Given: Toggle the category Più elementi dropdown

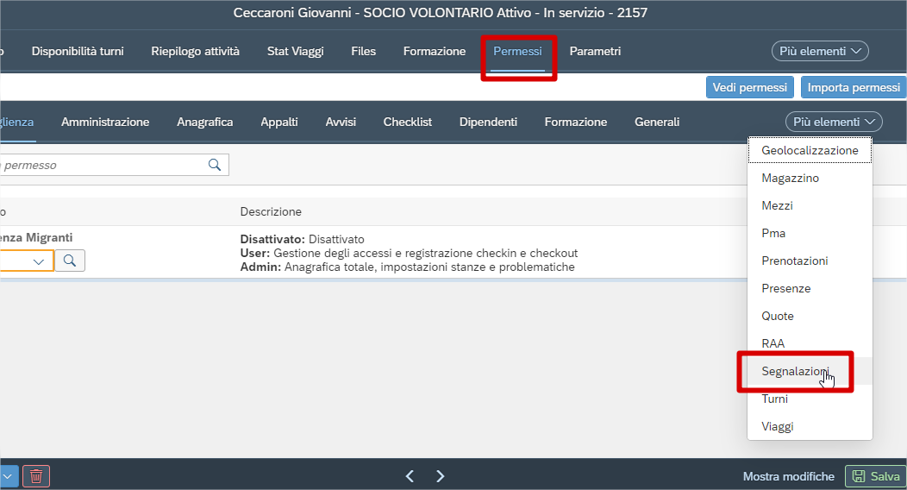Looking at the screenshot, I should pos(834,122).
